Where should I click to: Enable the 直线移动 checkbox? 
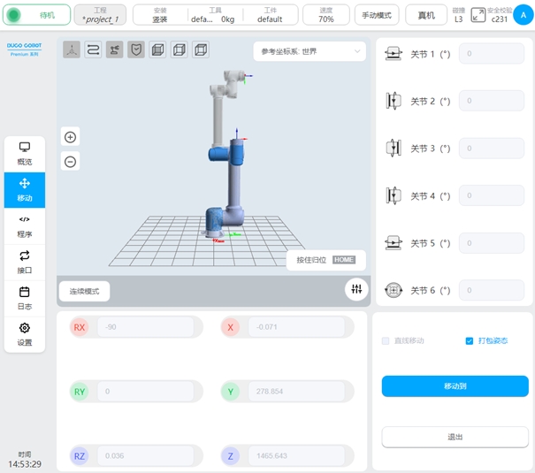(386, 340)
